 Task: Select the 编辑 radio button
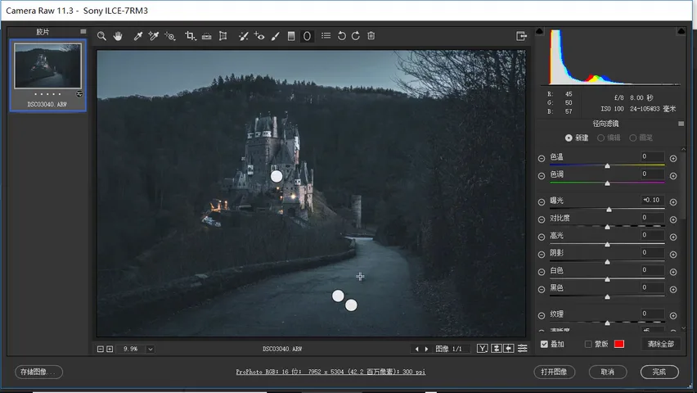tap(600, 138)
